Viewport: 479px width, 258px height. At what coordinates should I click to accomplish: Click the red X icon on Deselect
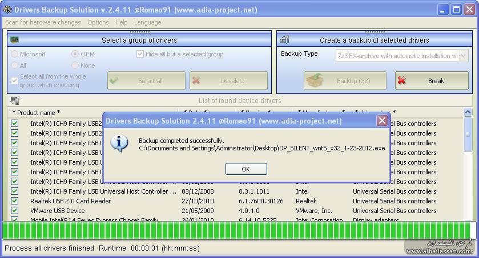pos(196,80)
